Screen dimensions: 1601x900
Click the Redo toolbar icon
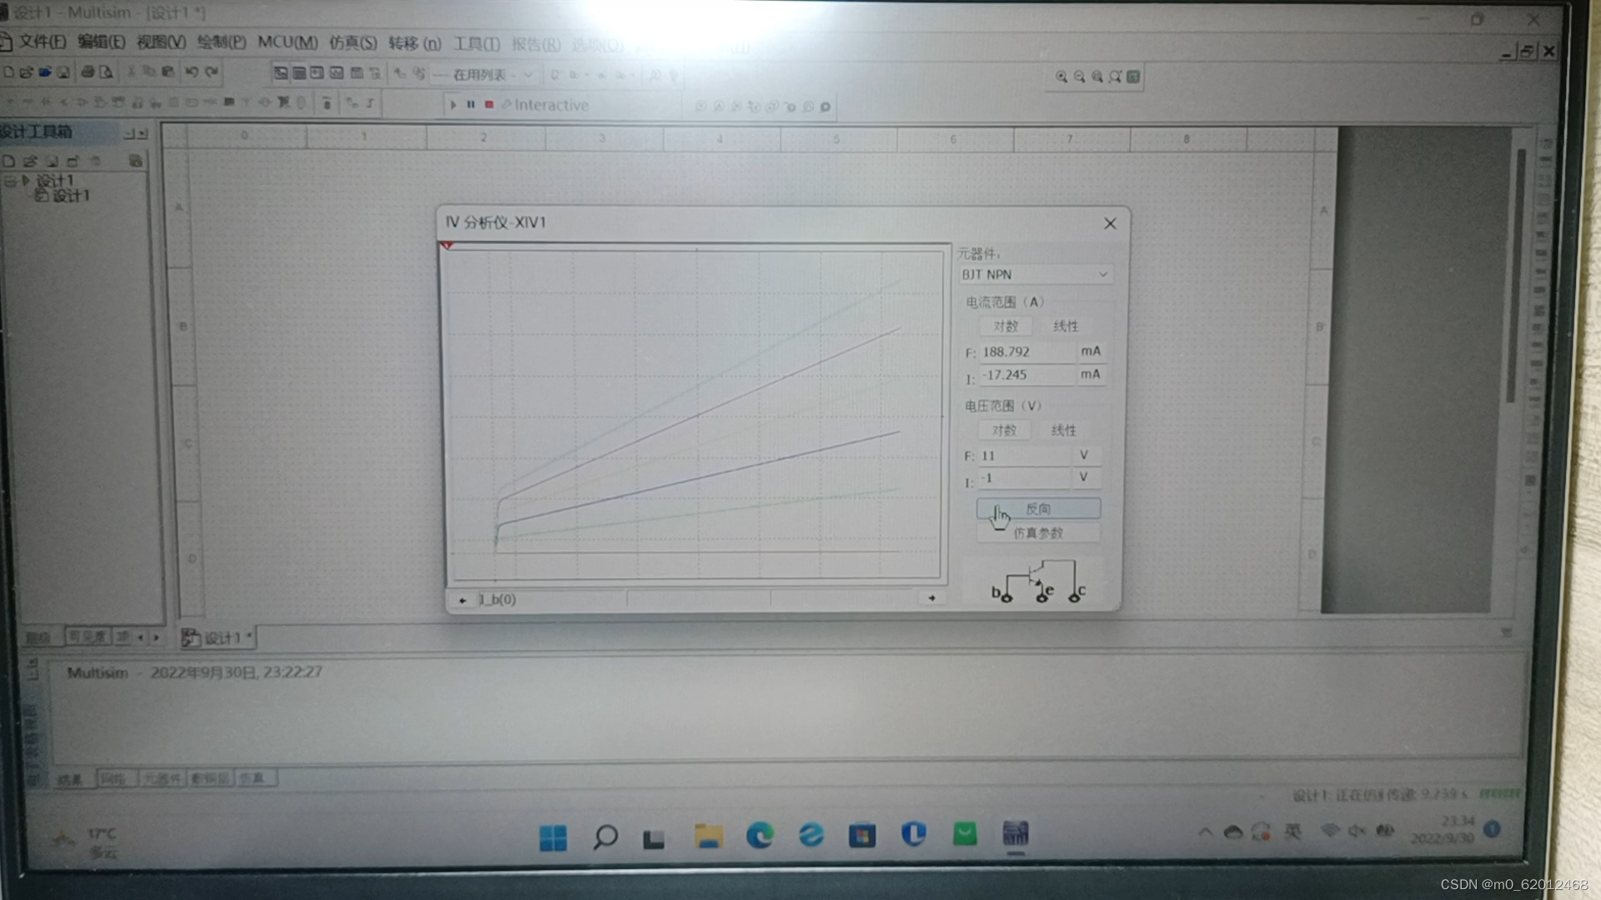coord(212,72)
